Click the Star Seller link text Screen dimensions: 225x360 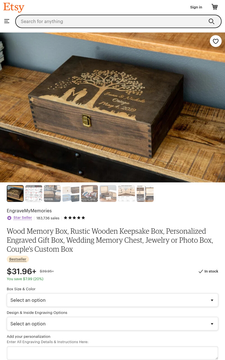pos(22,218)
